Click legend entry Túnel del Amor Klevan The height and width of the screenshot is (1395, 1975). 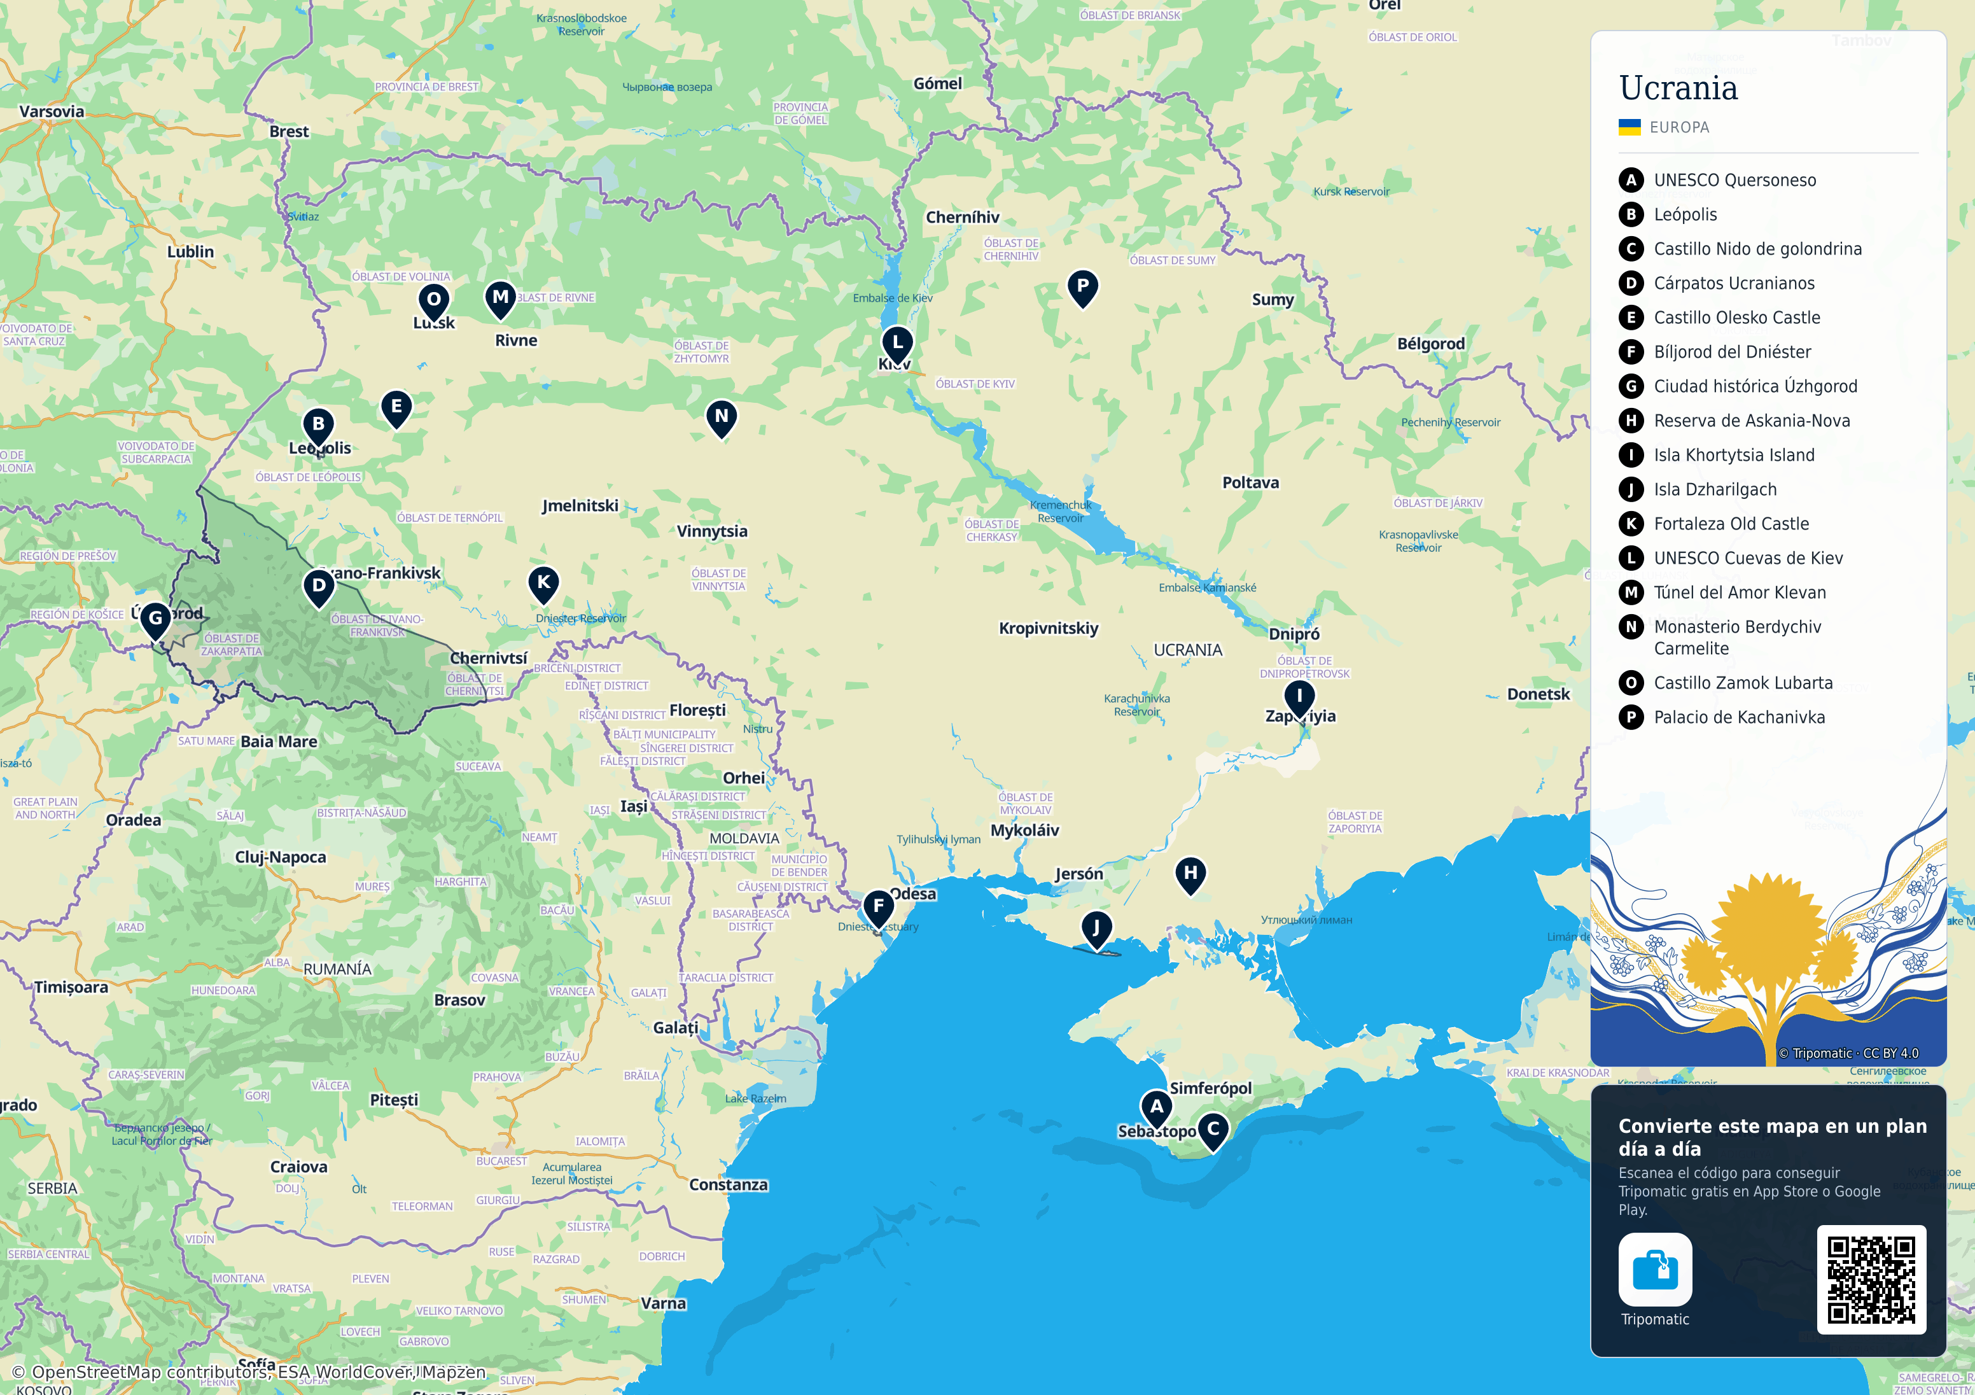coord(1740,593)
